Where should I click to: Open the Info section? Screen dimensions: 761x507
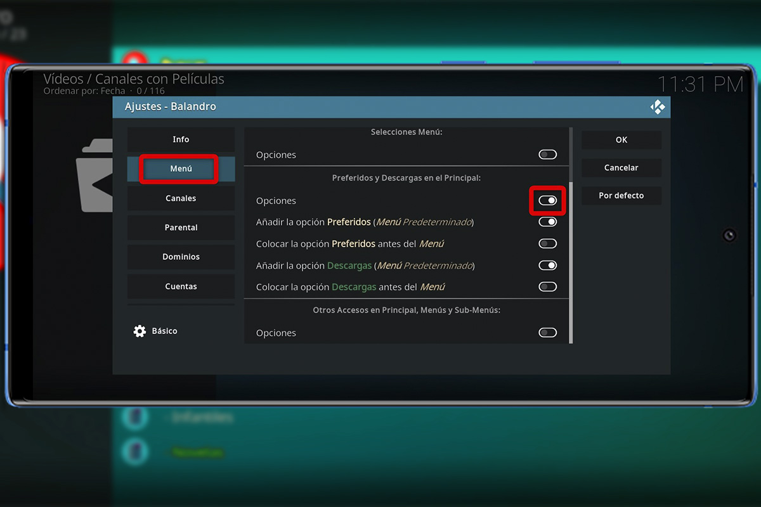[180, 139]
